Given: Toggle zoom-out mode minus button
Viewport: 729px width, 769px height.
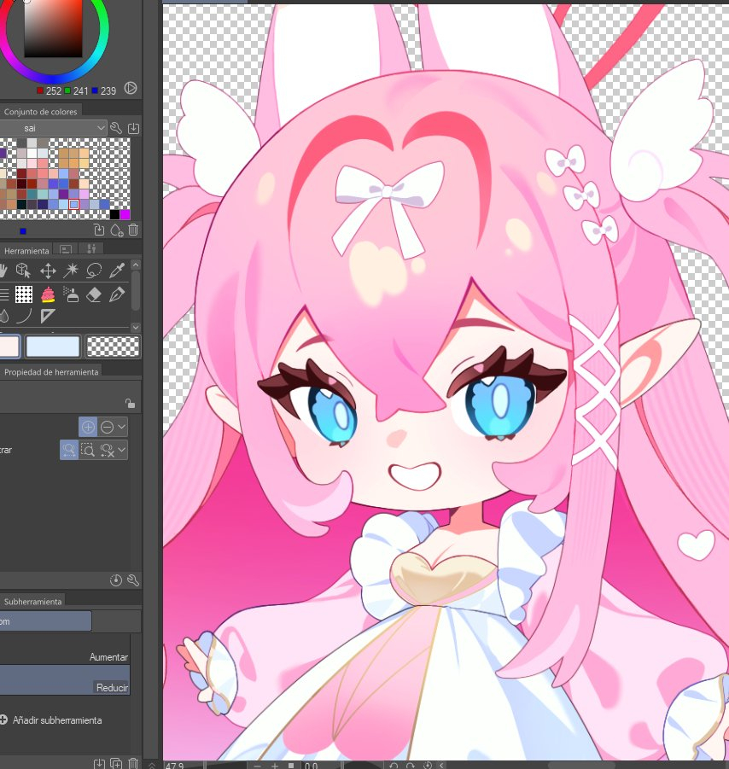Looking at the screenshot, I should [108, 426].
